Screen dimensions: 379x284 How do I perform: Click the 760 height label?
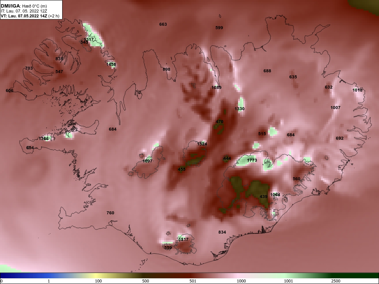tap(110, 213)
